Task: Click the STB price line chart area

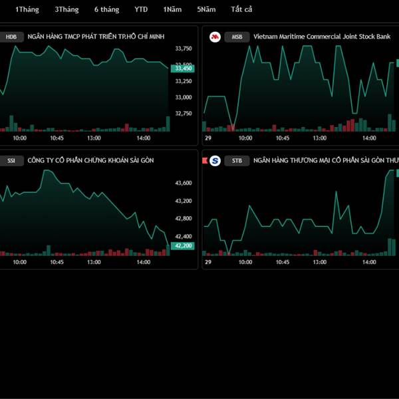Action: click(299, 213)
